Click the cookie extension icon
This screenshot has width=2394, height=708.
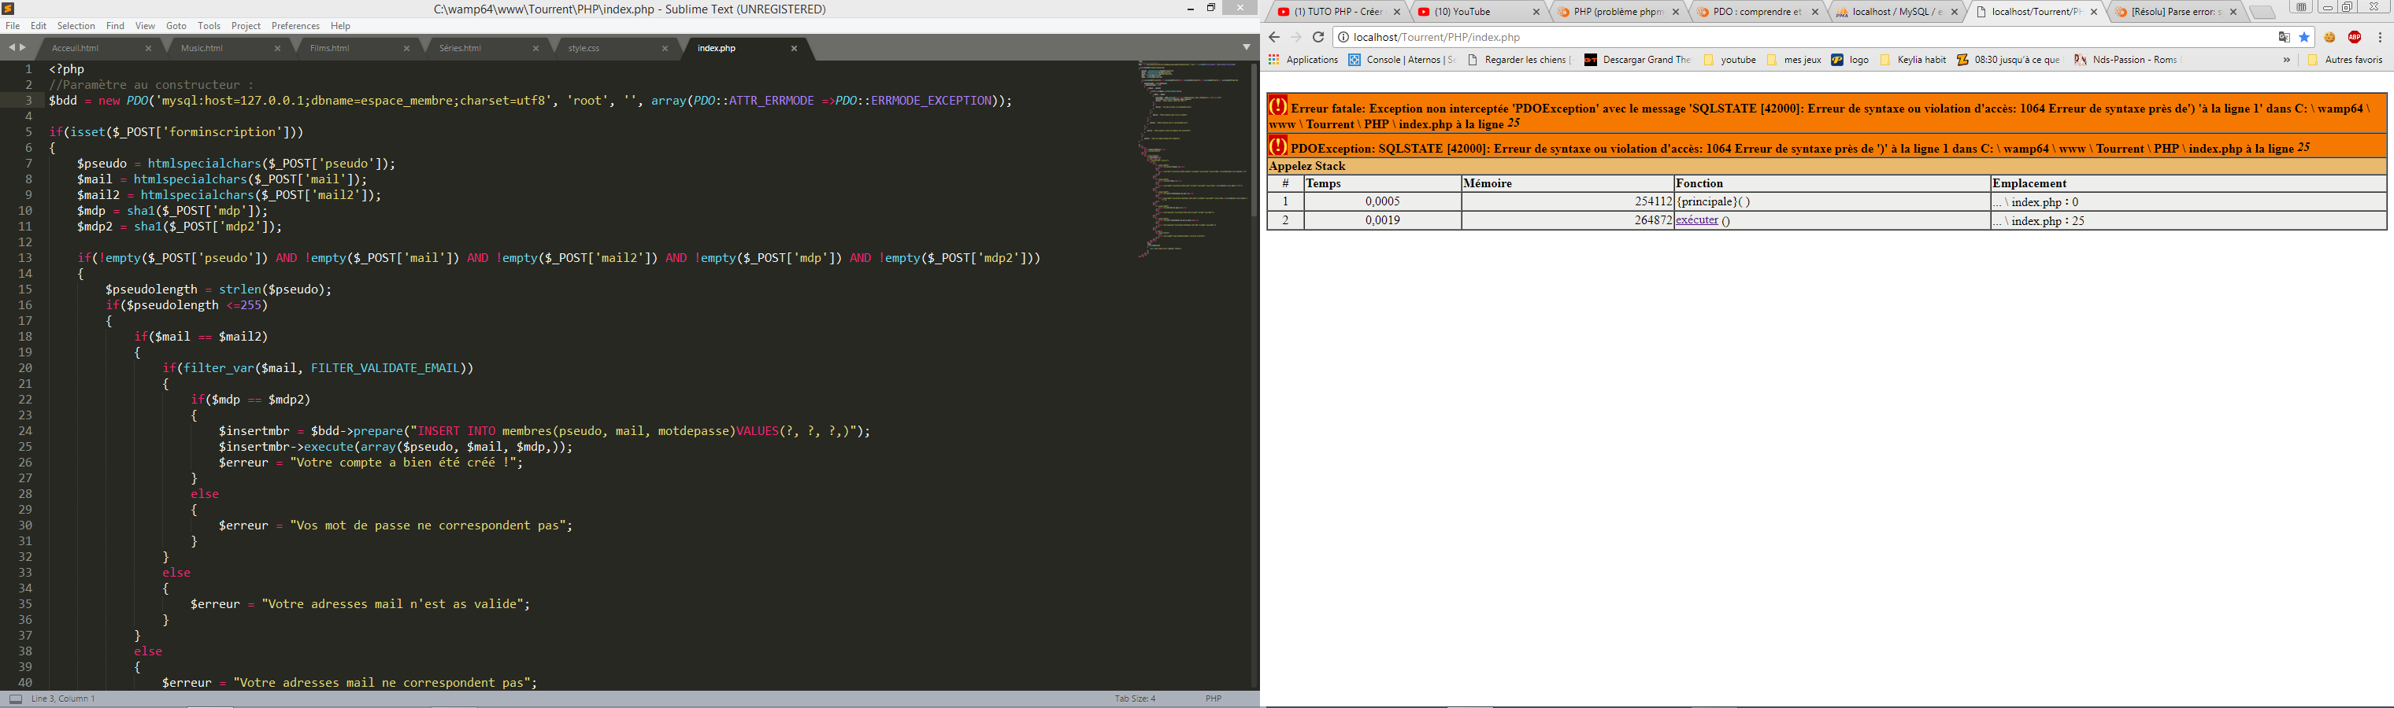pyautogui.click(x=2330, y=37)
